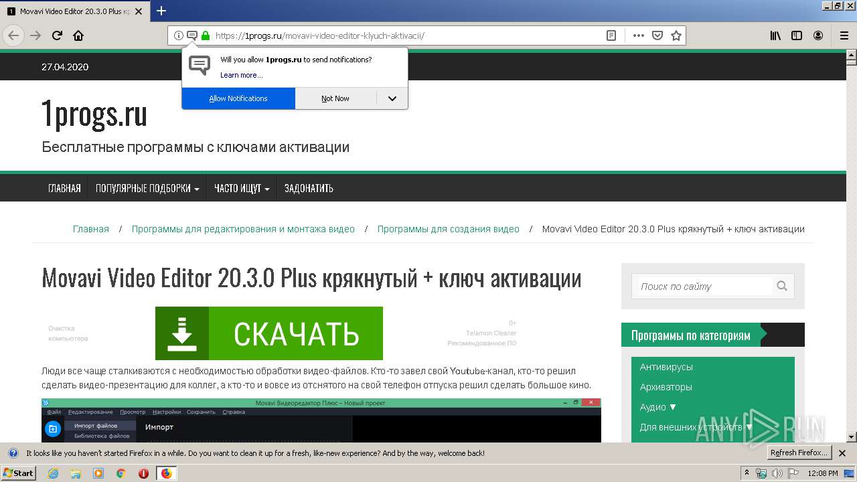Screen dimensions: 857x482
Task: Go back to the previous page
Action: pyautogui.click(x=14, y=35)
